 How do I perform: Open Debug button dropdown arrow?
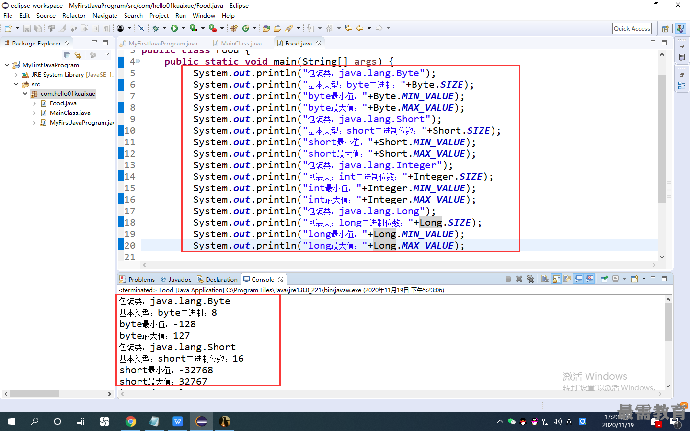point(164,28)
